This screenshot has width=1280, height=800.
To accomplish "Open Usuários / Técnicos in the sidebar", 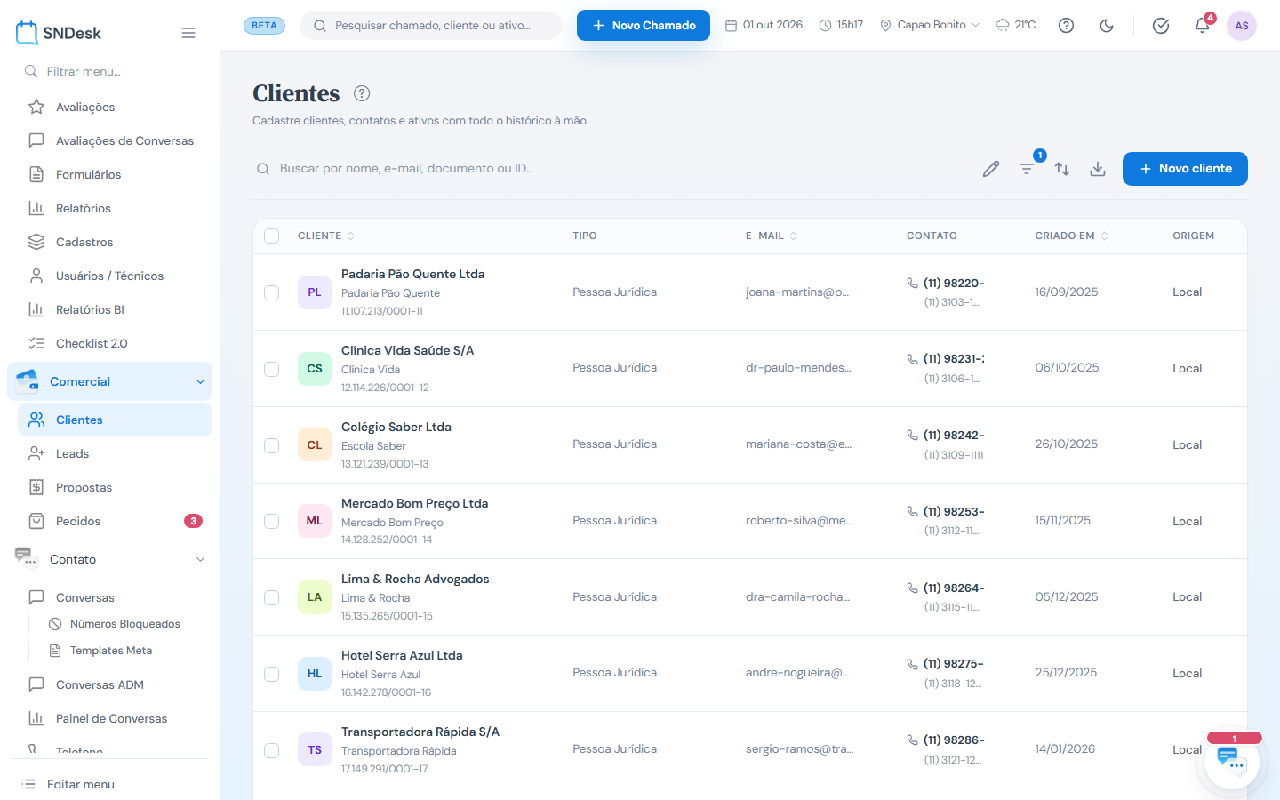I will (x=115, y=276).
